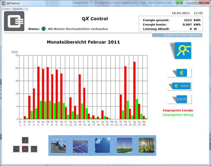
Task: Select the solar sun view button
Action: point(183,51)
